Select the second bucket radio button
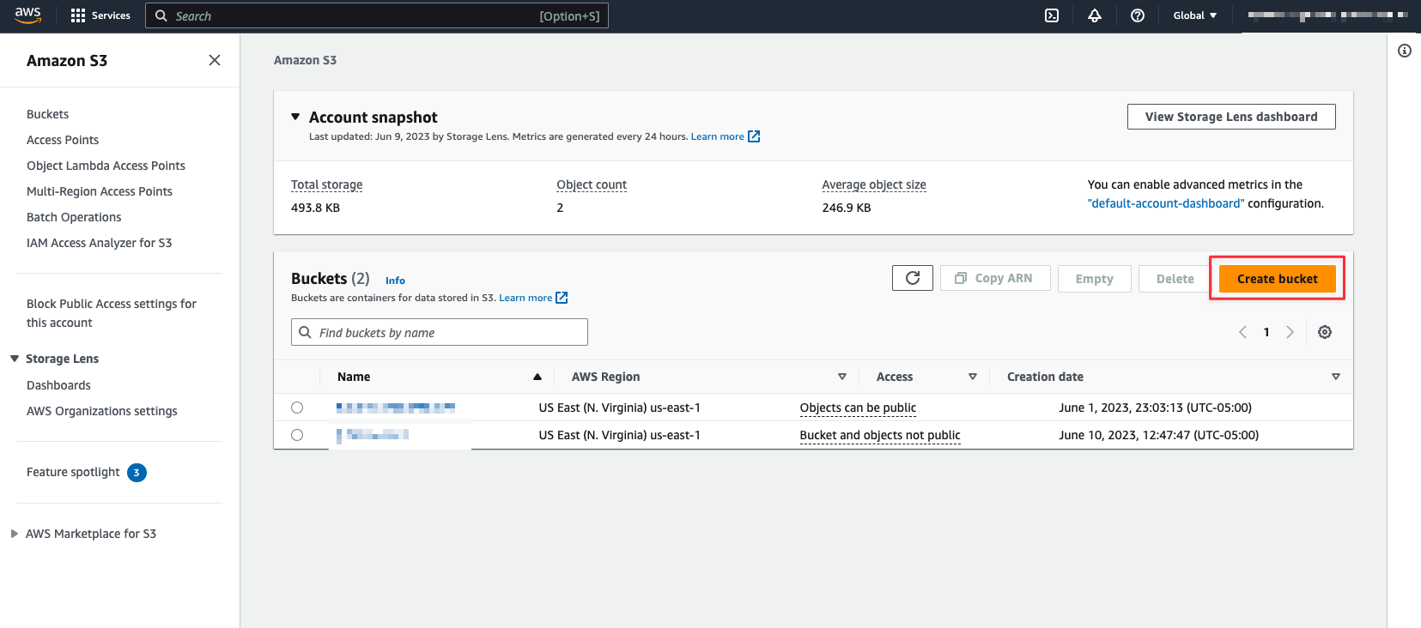The height and width of the screenshot is (628, 1421). pyautogui.click(x=297, y=435)
